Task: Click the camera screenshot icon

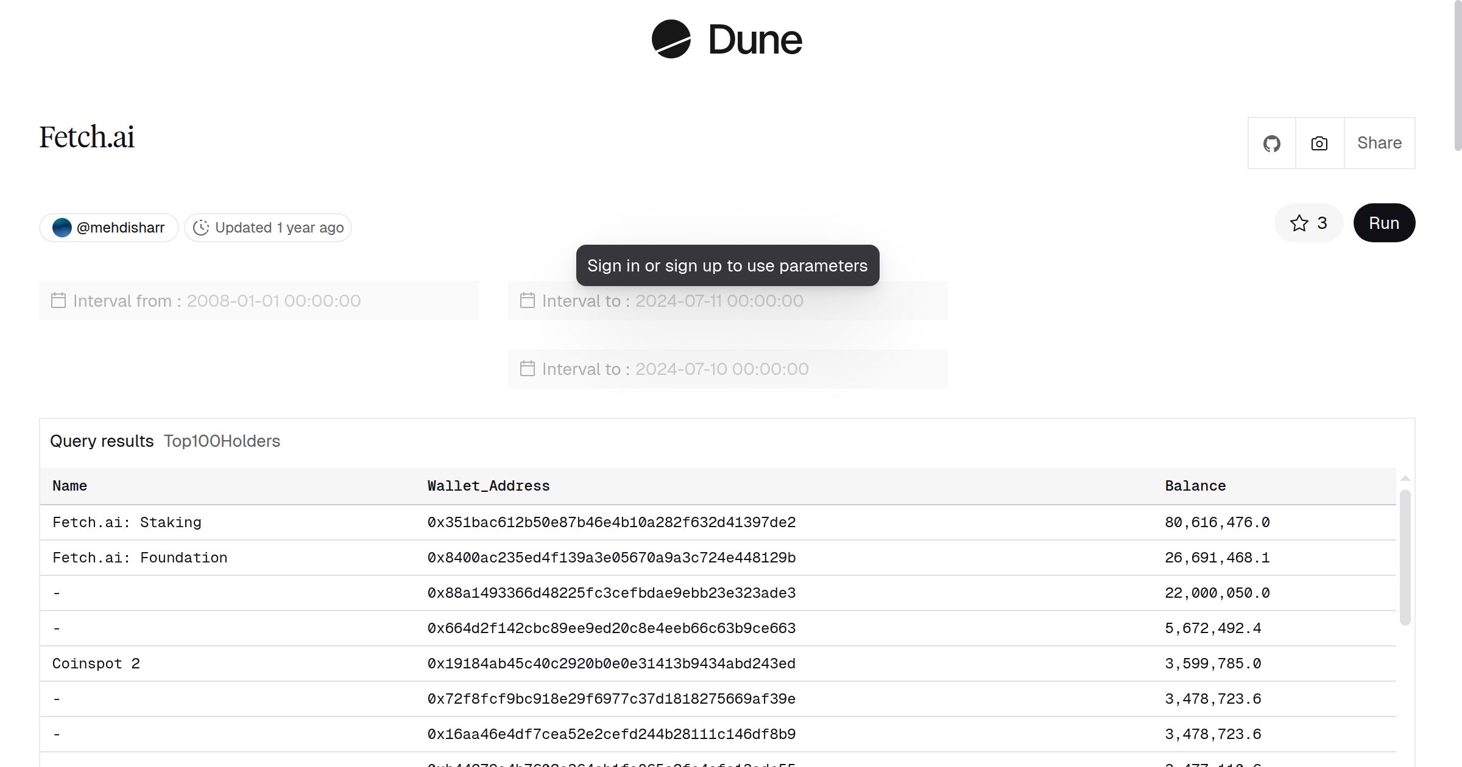Action: (x=1319, y=144)
